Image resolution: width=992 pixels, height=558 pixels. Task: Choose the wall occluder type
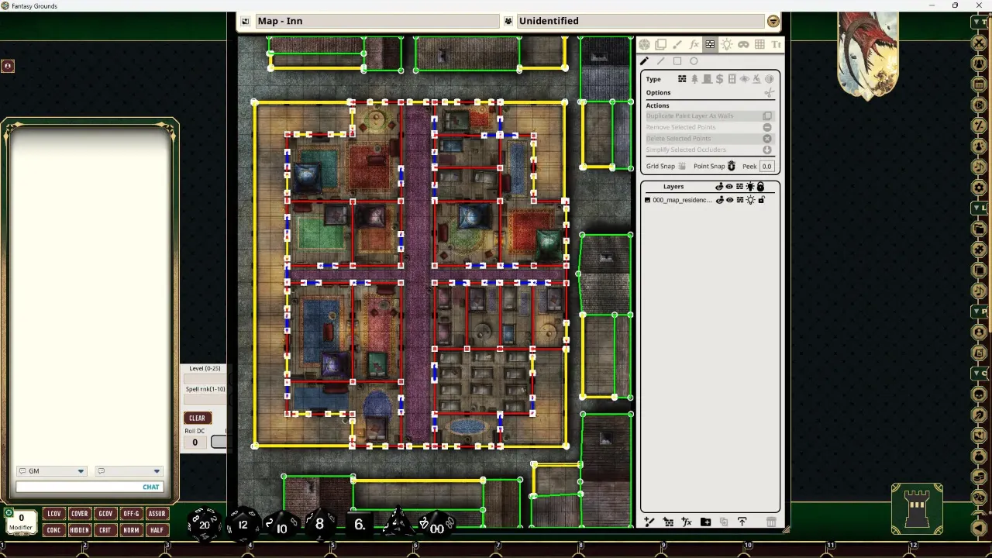[682, 79]
